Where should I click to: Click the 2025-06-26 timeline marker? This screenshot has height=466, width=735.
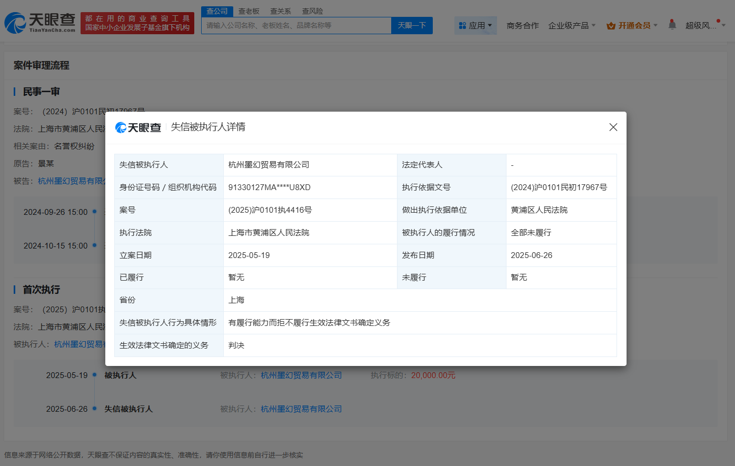pyautogui.click(x=95, y=409)
